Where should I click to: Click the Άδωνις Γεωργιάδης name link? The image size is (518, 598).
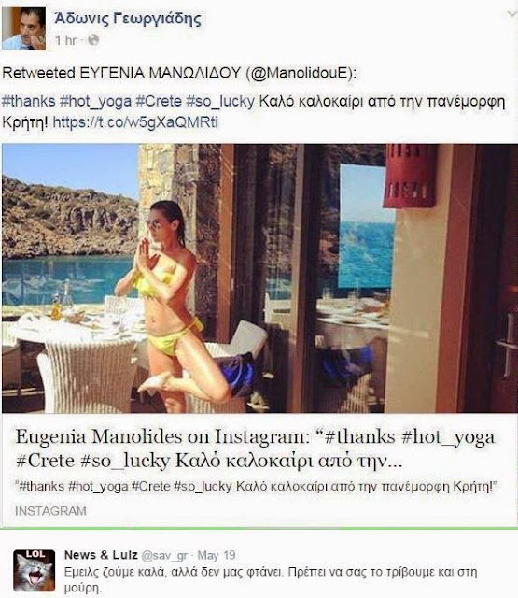coord(128,19)
